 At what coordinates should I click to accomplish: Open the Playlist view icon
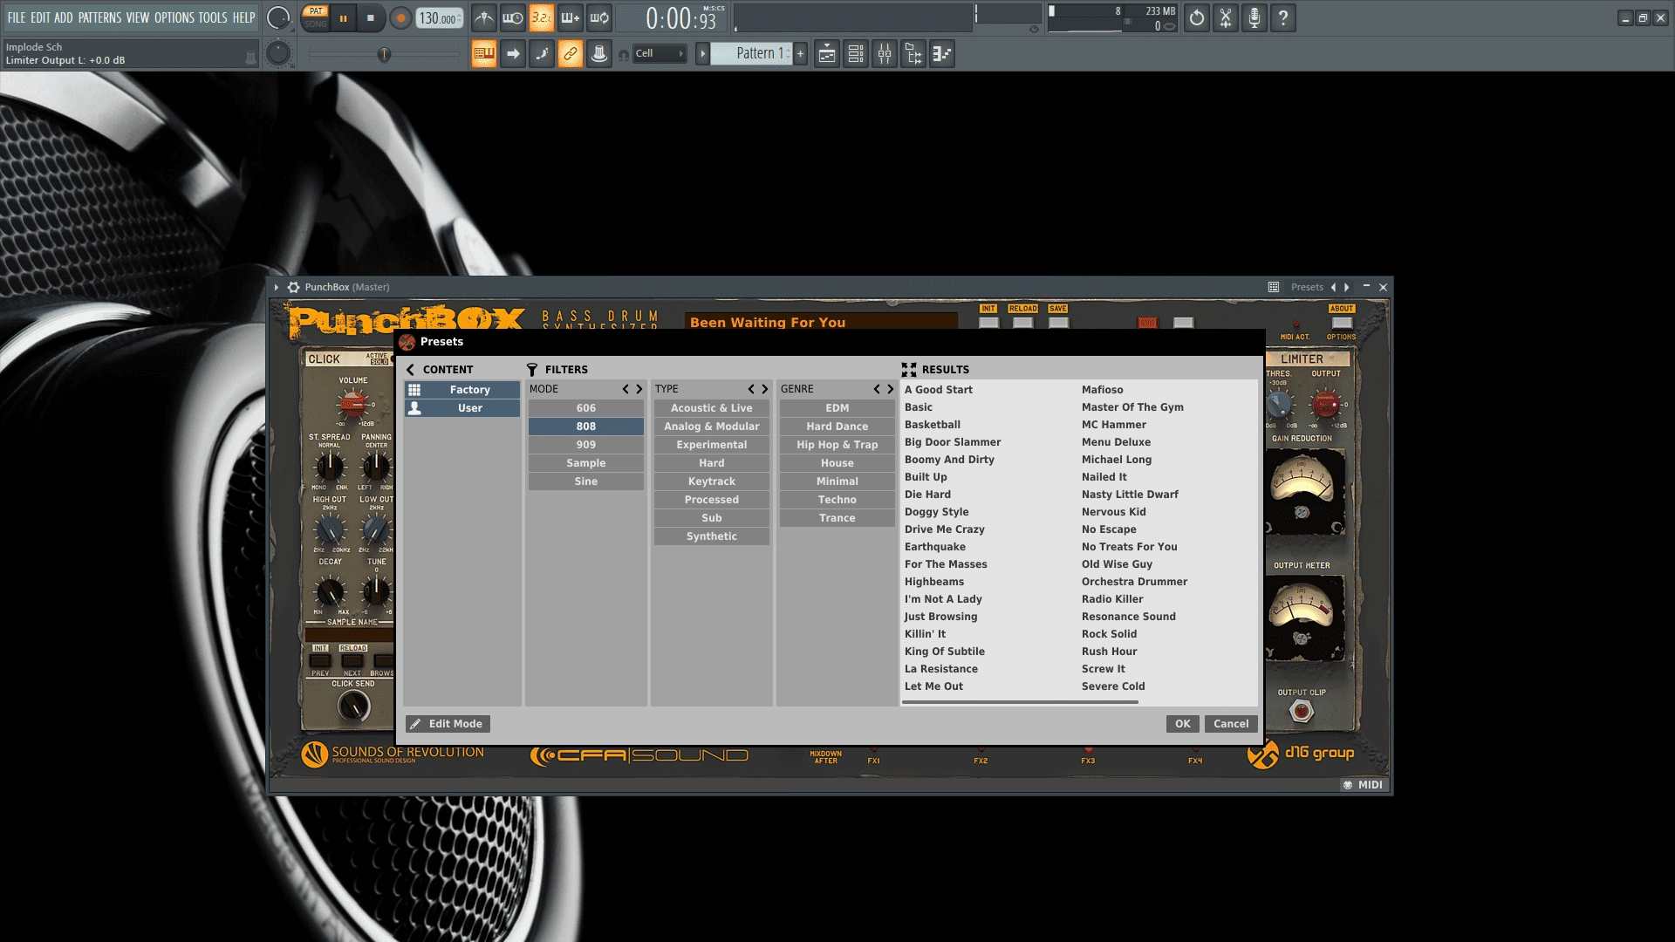[x=827, y=54]
